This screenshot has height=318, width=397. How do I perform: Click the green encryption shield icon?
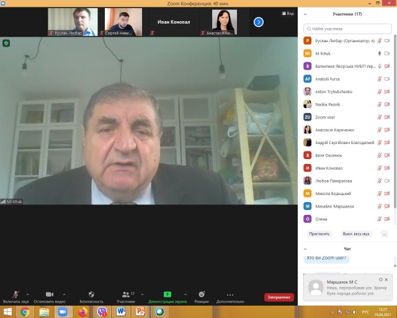pos(6,43)
